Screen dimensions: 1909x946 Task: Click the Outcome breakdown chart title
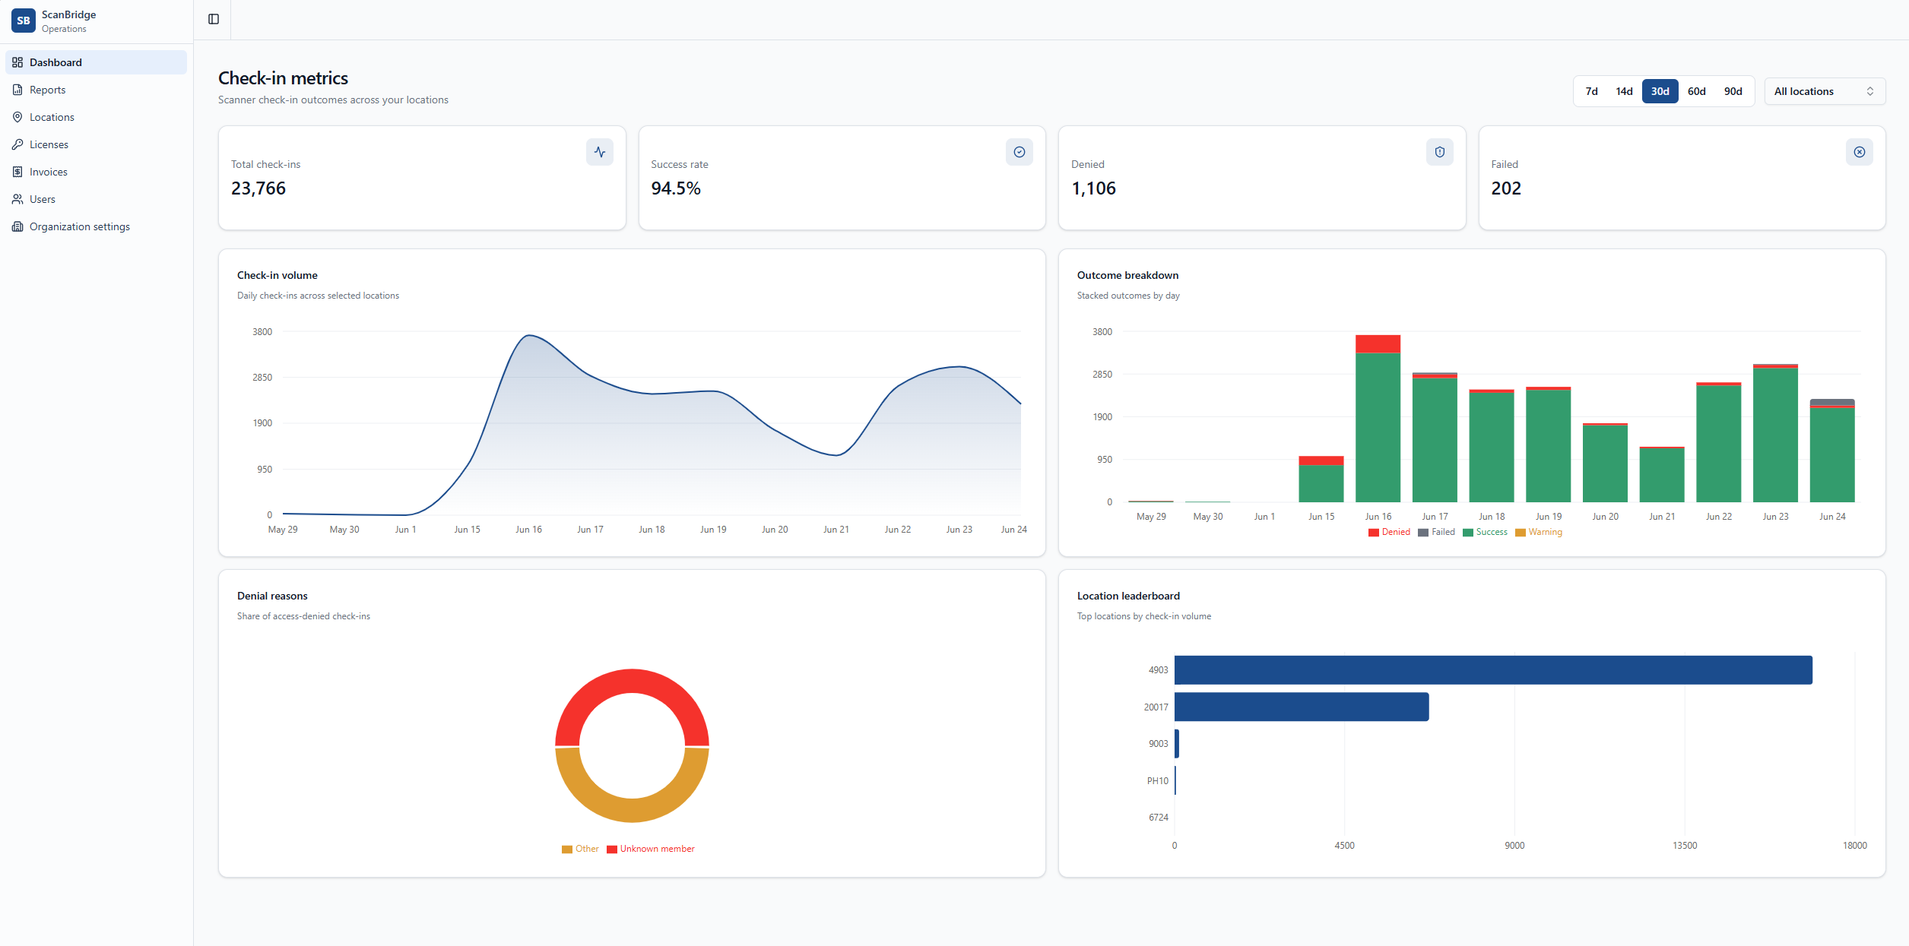(1127, 275)
